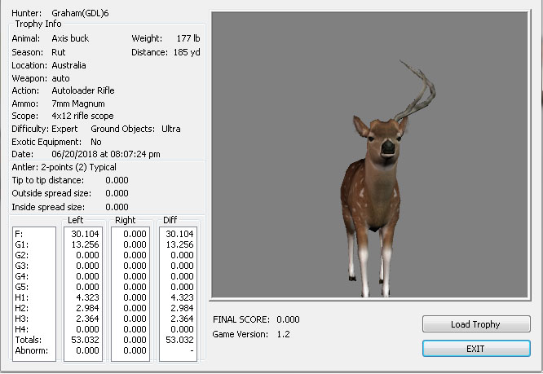
Task: Click the Load Trophy button
Action: [475, 324]
